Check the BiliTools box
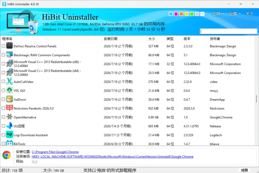The image size is (259, 173). 3,144
